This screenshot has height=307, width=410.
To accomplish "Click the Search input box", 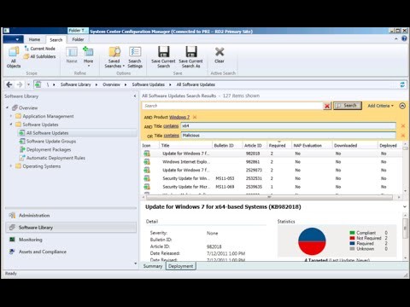I will point(232,106).
